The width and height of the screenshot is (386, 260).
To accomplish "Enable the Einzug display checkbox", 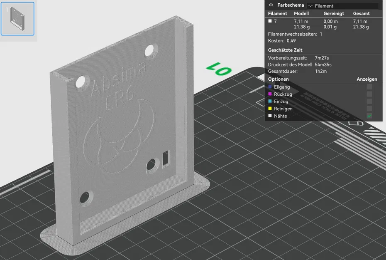I will point(369,102).
